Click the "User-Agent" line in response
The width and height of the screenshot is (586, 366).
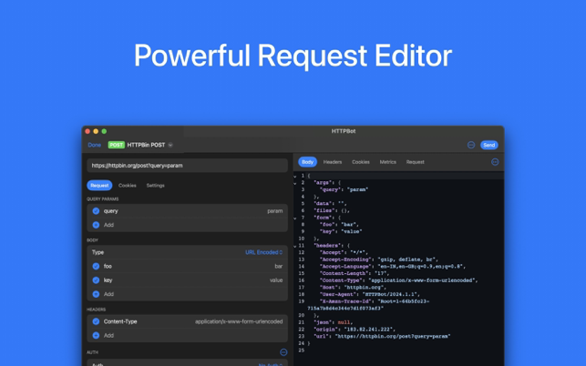pyautogui.click(x=370, y=294)
